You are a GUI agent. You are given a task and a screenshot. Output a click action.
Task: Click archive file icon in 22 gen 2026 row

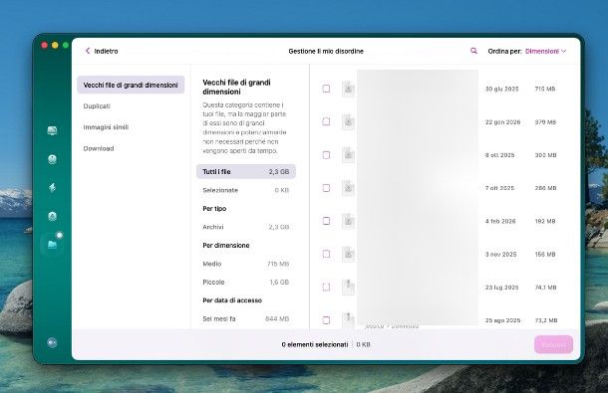click(348, 122)
